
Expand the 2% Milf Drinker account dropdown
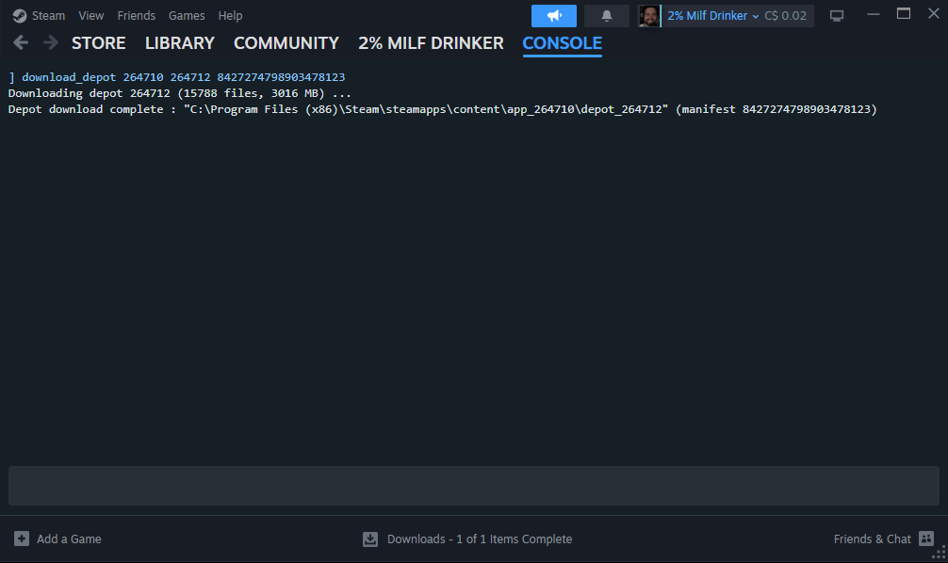coord(712,16)
